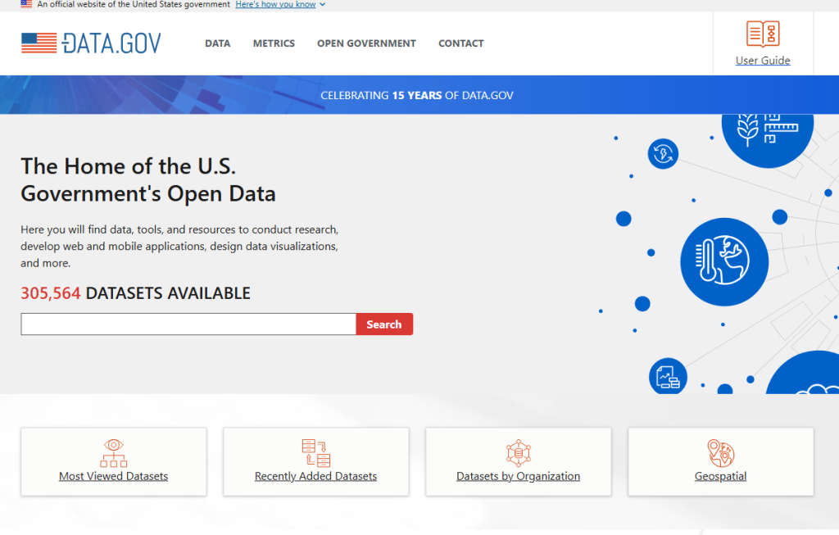The width and height of the screenshot is (839, 535).
Task: Click the Most Viewed Datasets eye icon
Action: pyautogui.click(x=113, y=453)
